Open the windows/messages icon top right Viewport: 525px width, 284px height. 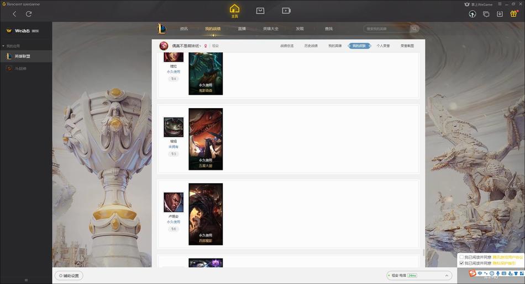486,14
